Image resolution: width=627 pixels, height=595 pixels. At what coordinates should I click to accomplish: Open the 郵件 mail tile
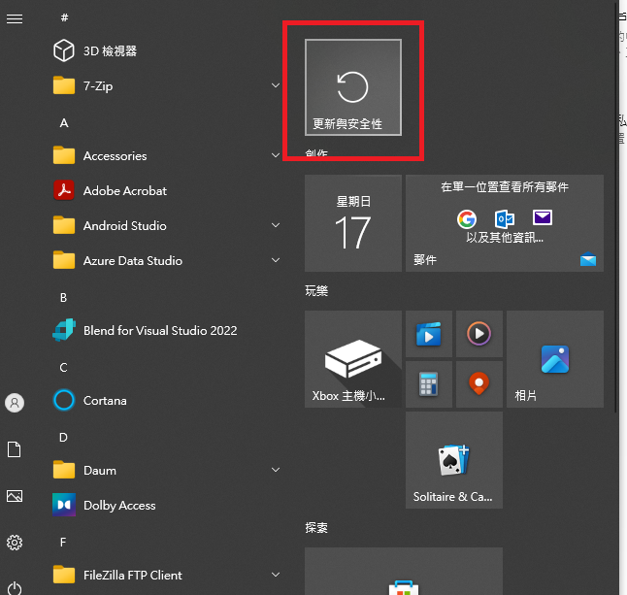click(x=505, y=223)
